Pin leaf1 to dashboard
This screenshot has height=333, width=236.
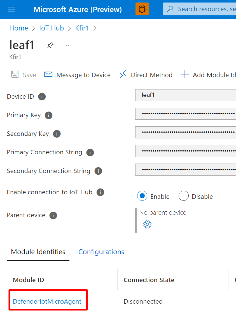[x=50, y=45]
